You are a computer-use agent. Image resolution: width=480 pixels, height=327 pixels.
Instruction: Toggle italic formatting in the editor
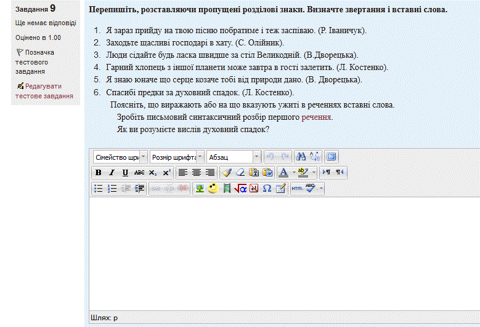(x=112, y=173)
